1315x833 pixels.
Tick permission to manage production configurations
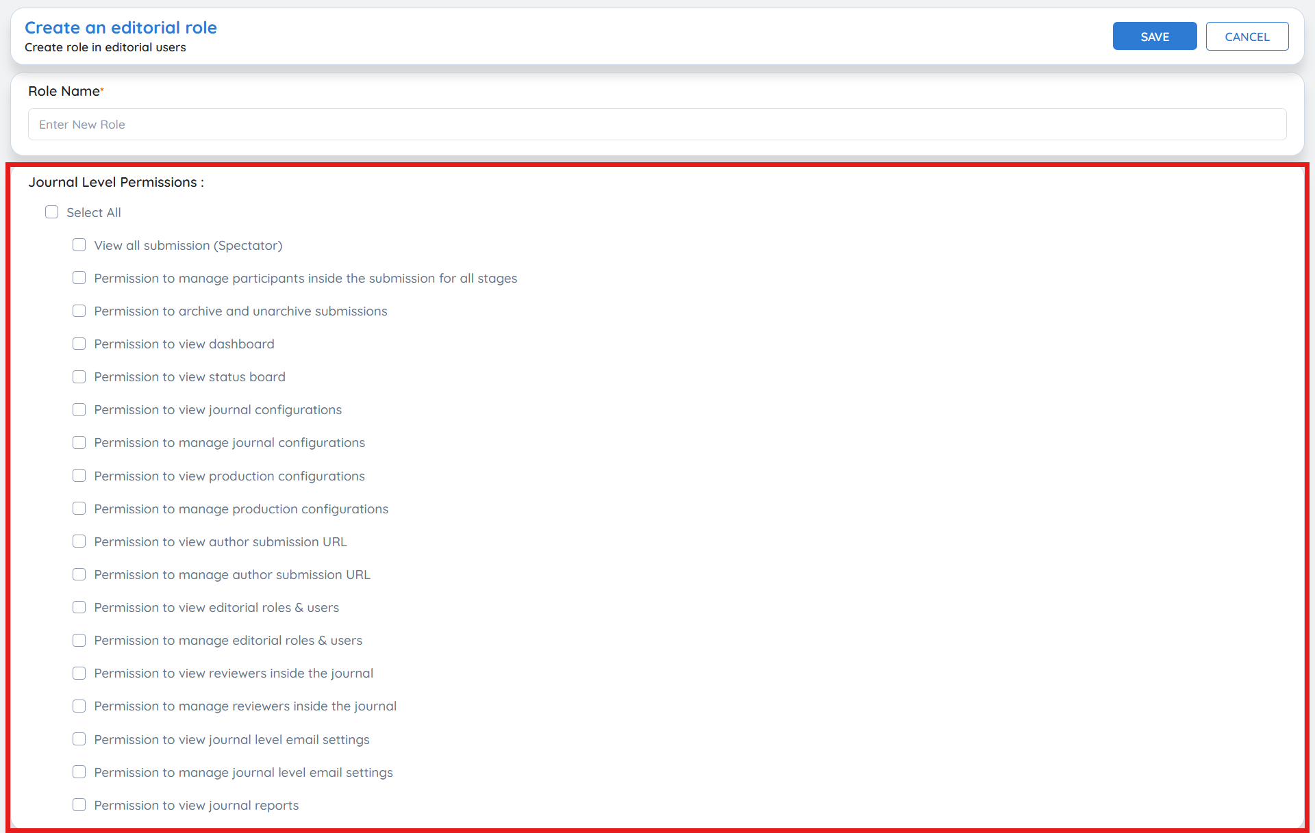pos(79,509)
